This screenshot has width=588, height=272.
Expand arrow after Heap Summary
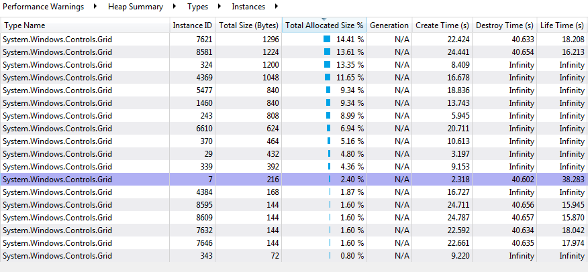tap(175, 6)
